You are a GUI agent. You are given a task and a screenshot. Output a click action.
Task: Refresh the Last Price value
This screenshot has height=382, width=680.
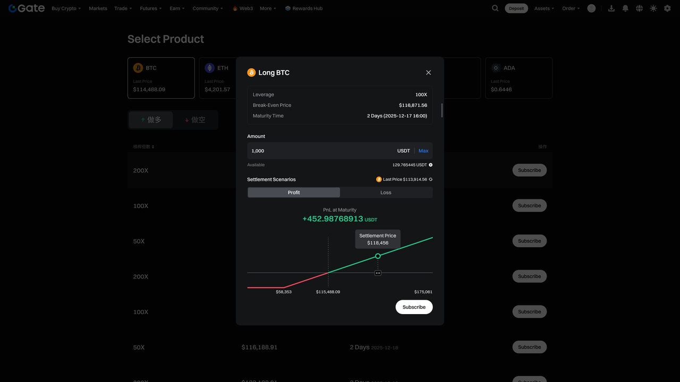tap(430, 179)
